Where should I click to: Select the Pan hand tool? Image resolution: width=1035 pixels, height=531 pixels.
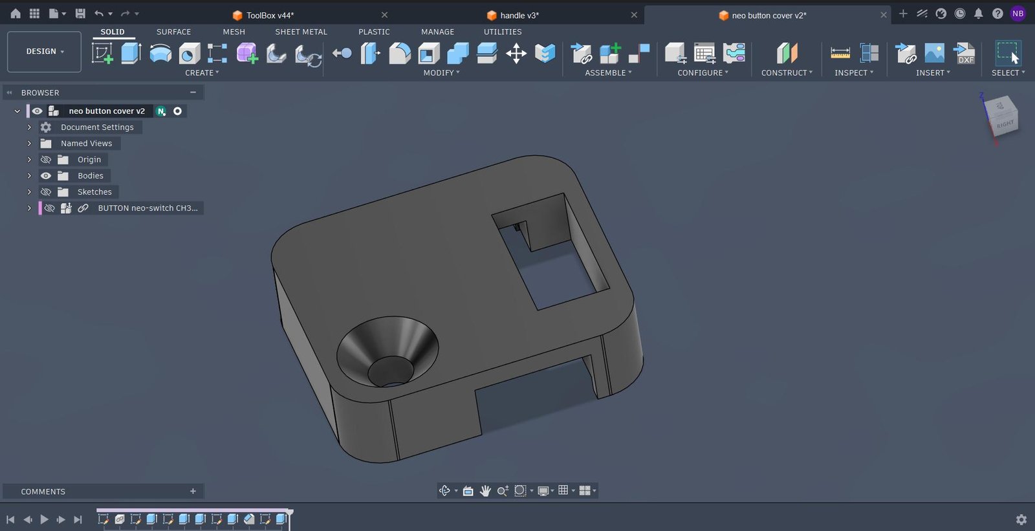485,491
